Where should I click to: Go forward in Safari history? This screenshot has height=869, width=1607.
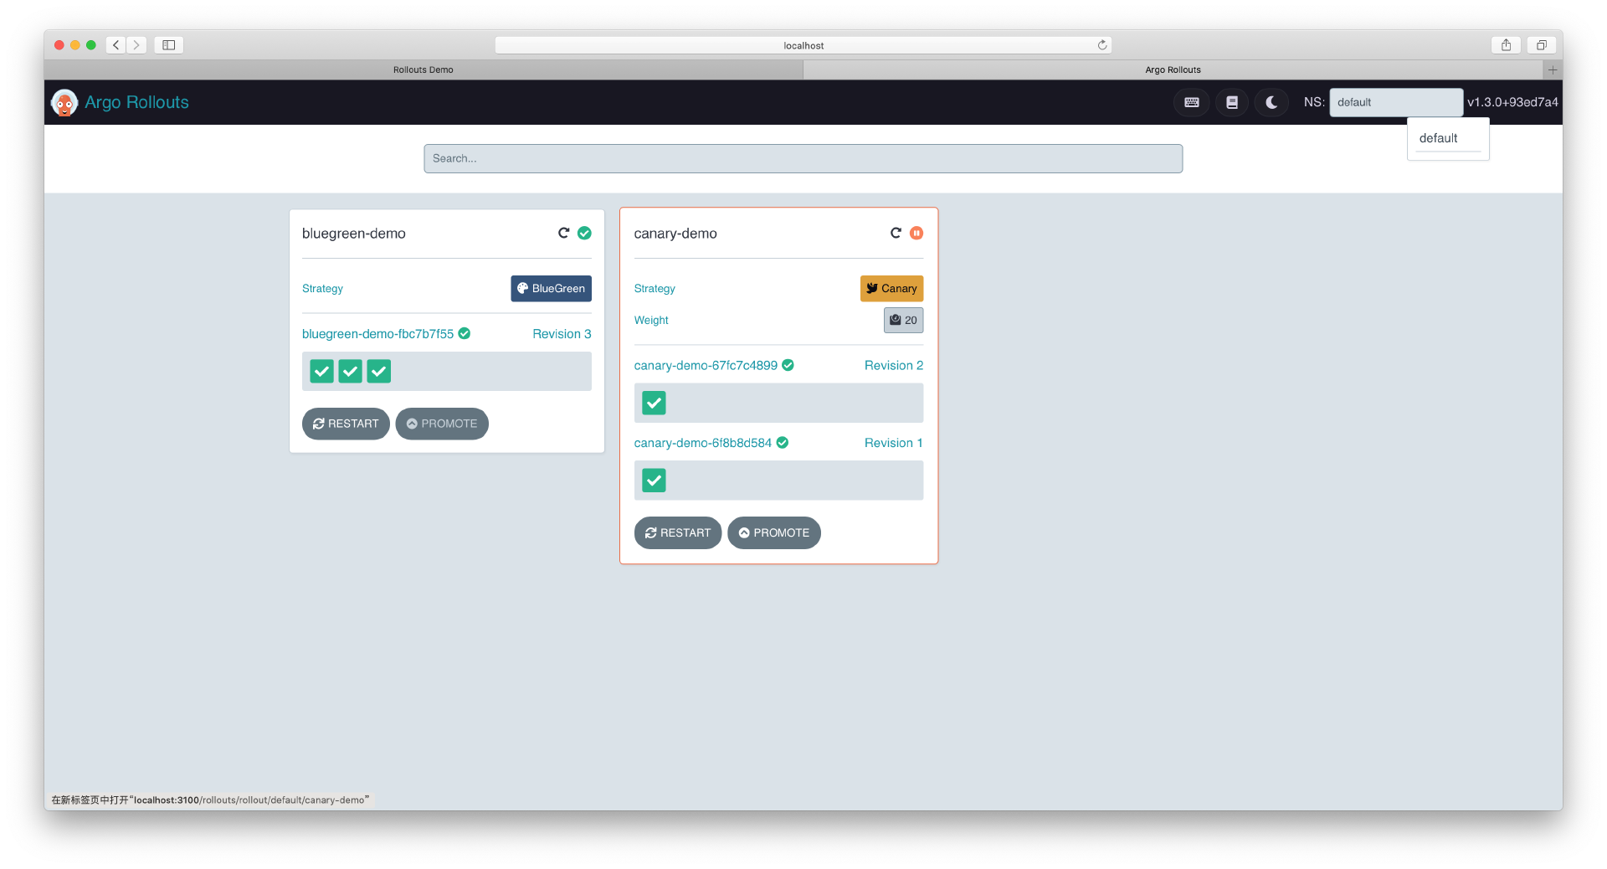(x=136, y=45)
